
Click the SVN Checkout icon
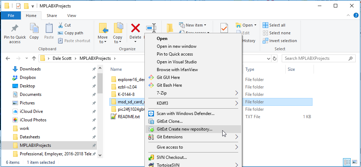(x=151, y=157)
